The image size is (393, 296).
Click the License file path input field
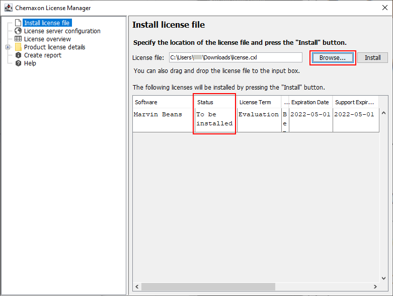(235, 57)
